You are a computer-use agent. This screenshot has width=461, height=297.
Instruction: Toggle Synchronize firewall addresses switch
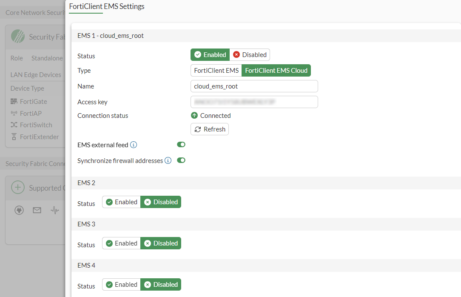(181, 160)
